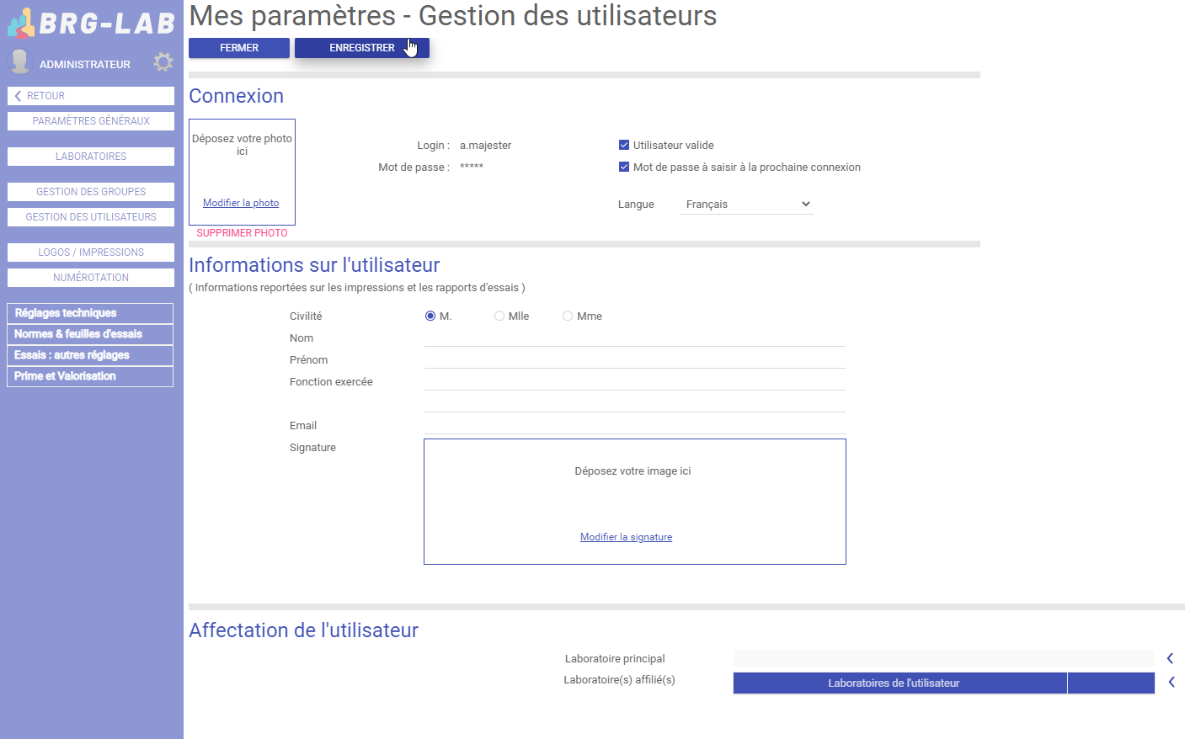The width and height of the screenshot is (1185, 739).
Task: Go to Laboratoires menu item
Action: [91, 157]
